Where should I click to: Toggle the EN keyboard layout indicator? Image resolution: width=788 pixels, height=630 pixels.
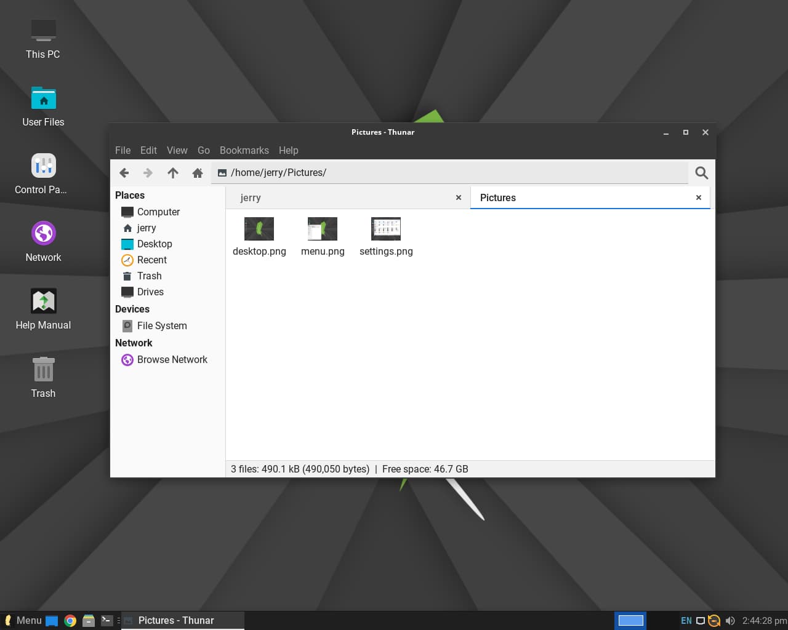click(686, 620)
